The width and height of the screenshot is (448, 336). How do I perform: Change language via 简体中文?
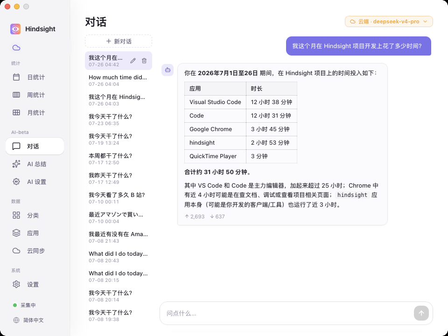point(34,320)
